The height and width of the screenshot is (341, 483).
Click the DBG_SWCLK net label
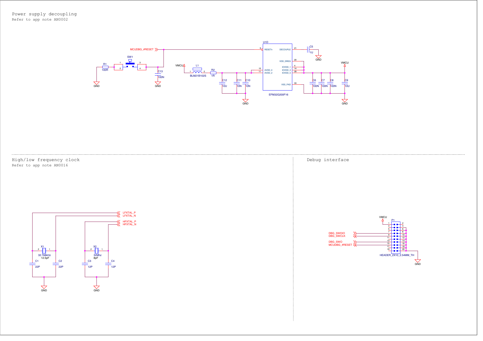(337, 236)
